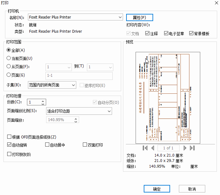Toggle the 电子签章 checkbox
The image size is (220, 195).
click(166, 33)
